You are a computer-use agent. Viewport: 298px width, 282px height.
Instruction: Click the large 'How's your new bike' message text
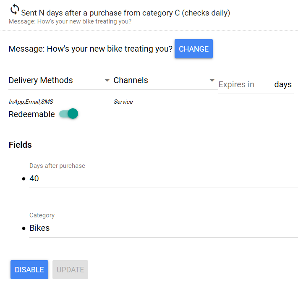click(x=90, y=49)
